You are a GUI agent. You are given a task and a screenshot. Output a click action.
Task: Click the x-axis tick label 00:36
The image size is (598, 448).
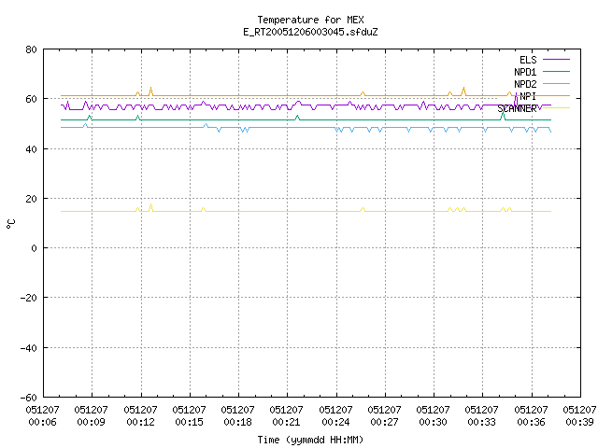click(x=531, y=422)
